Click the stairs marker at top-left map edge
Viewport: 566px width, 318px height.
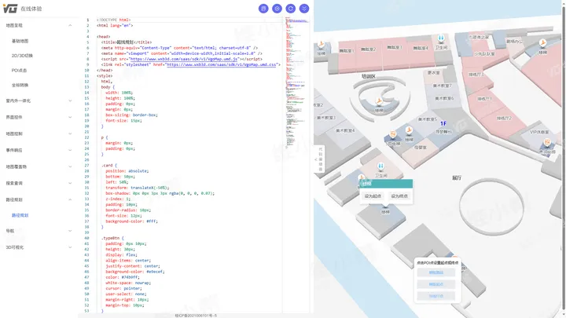[321, 45]
